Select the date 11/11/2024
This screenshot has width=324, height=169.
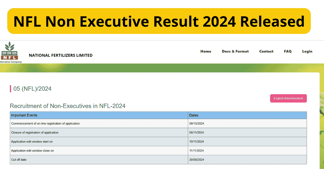tap(197, 151)
